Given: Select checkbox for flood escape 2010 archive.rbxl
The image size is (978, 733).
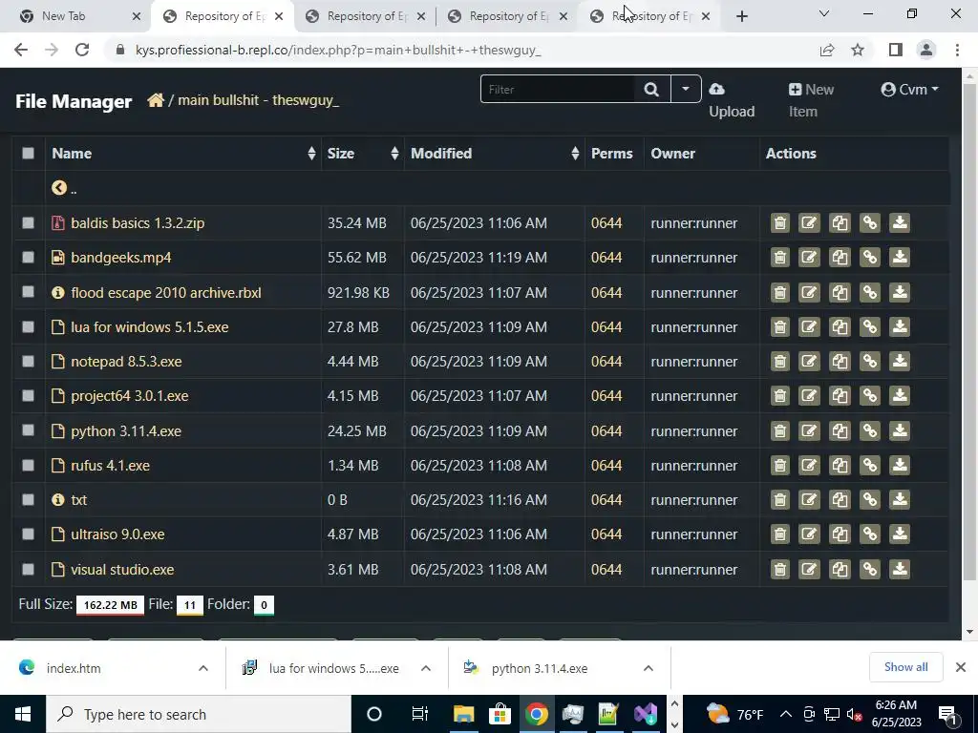Looking at the screenshot, I should (x=28, y=292).
